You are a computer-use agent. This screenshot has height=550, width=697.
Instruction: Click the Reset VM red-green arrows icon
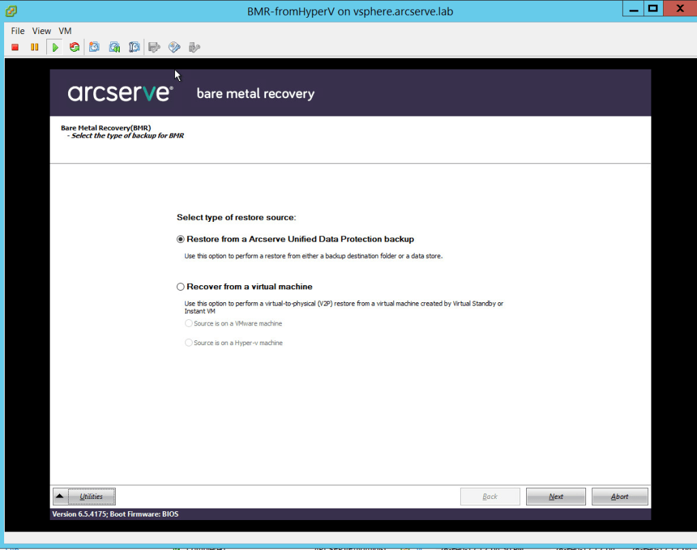(74, 47)
